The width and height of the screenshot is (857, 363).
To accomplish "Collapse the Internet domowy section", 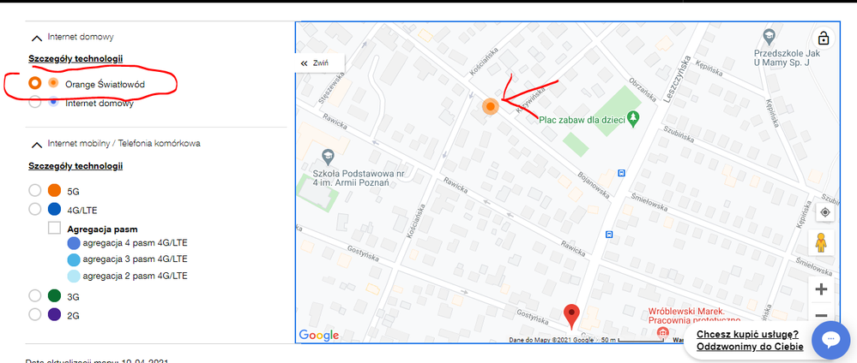I will point(37,39).
